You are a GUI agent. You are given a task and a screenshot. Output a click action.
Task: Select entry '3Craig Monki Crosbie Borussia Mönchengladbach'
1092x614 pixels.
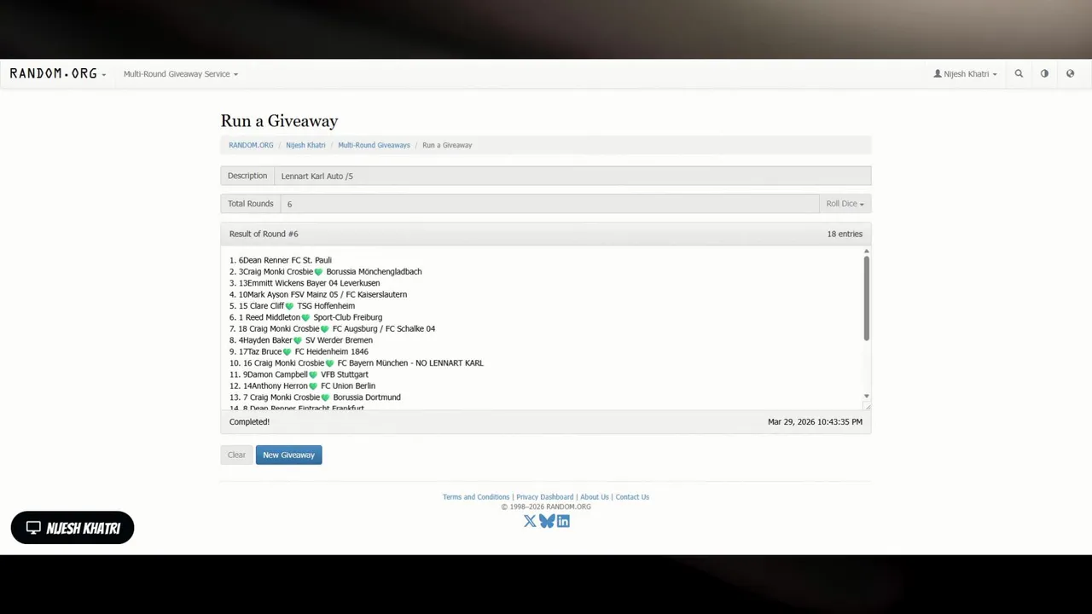coord(326,272)
